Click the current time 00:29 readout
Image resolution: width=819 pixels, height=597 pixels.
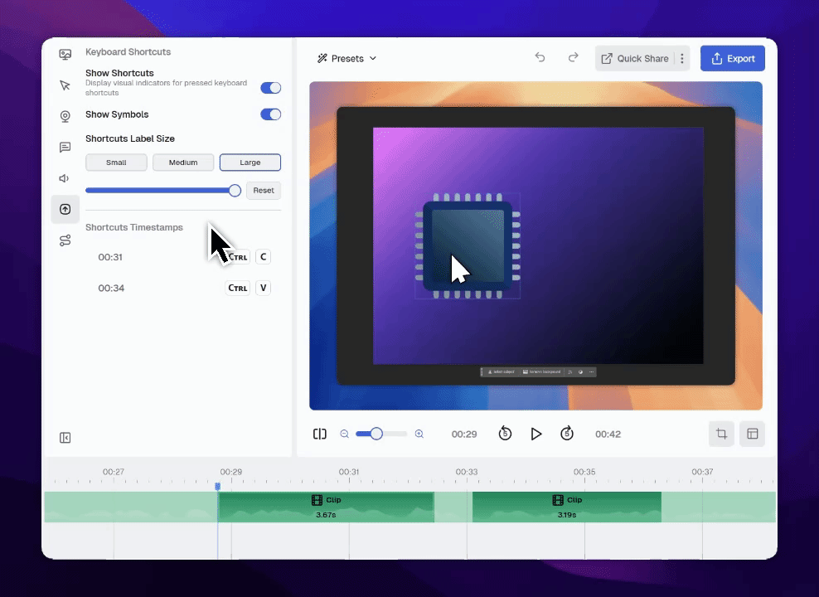[x=464, y=434]
